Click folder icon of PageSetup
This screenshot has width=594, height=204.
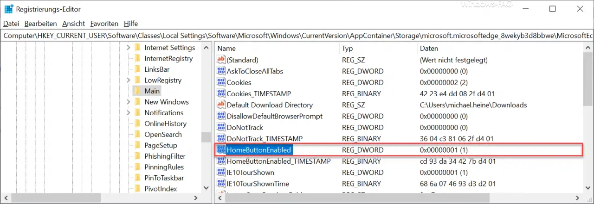(137, 145)
